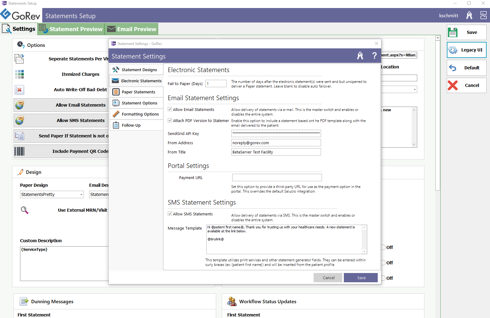Viewport: 490px width, 318px height.
Task: Click kschmitt username
Action: [448, 15]
